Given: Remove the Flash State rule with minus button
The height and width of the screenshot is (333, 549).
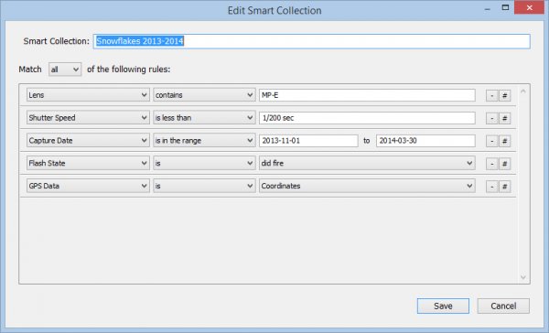Looking at the screenshot, I should point(491,164).
